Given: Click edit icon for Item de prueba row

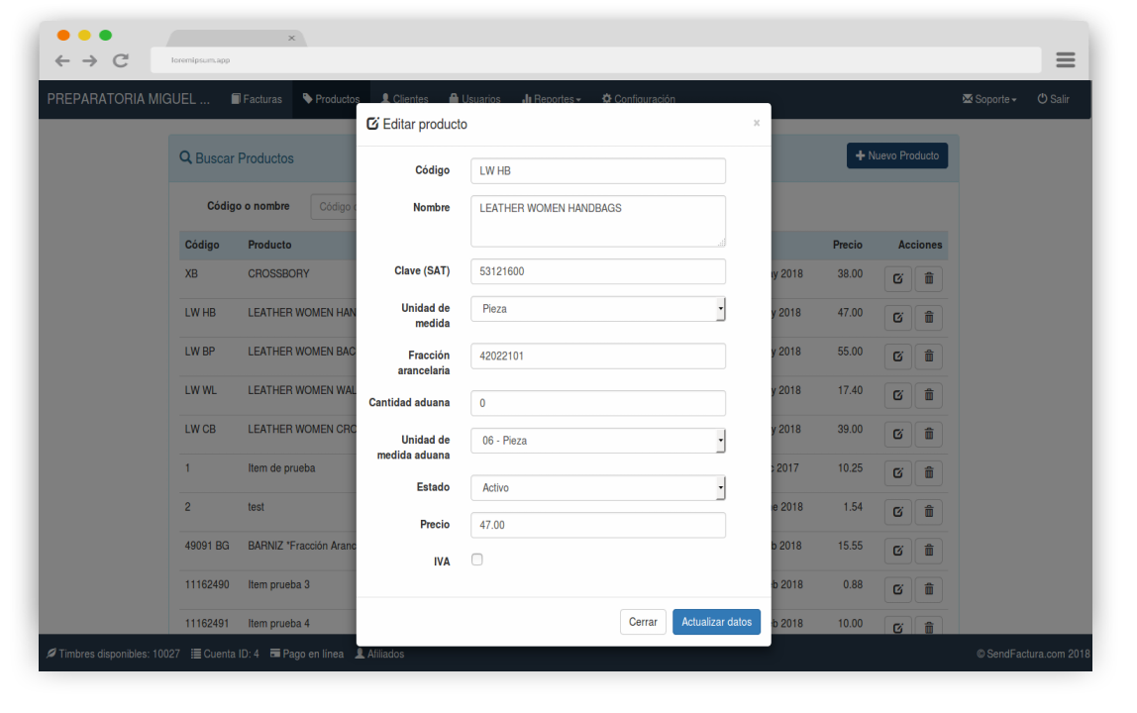Looking at the screenshot, I should point(897,473).
